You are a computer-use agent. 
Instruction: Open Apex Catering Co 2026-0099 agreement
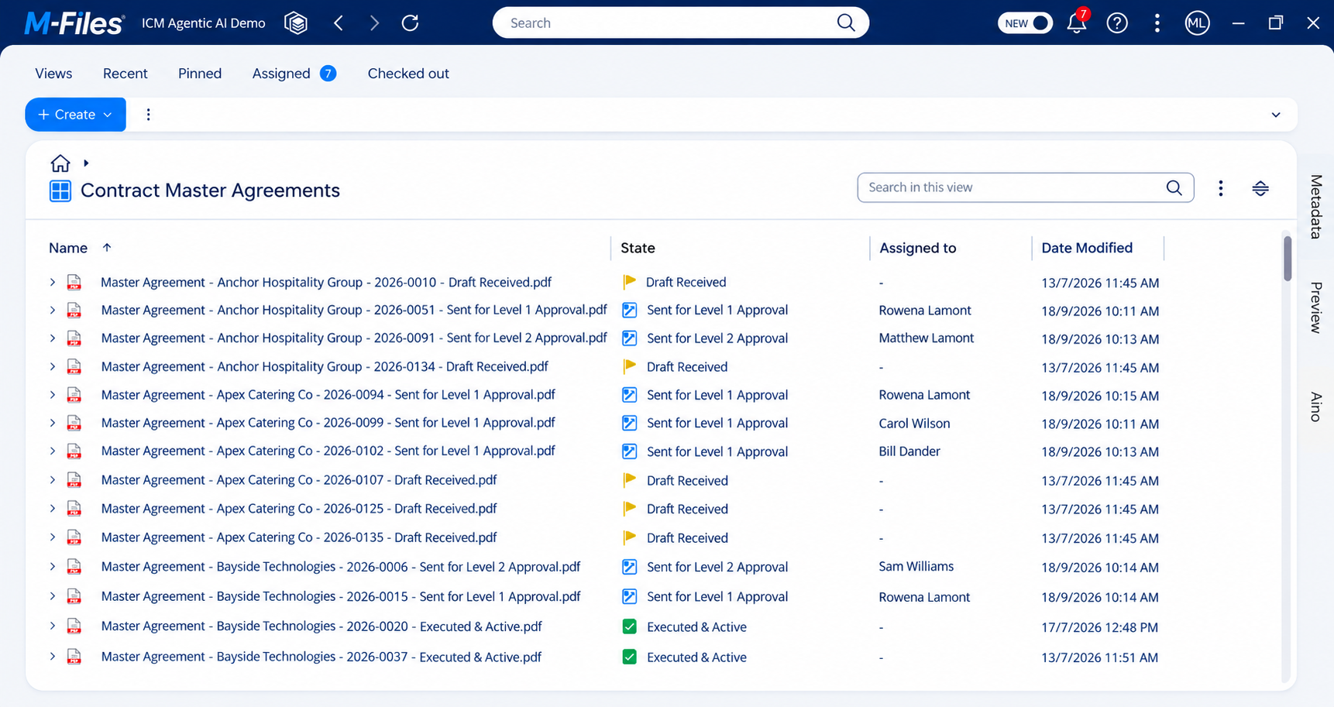coord(328,423)
